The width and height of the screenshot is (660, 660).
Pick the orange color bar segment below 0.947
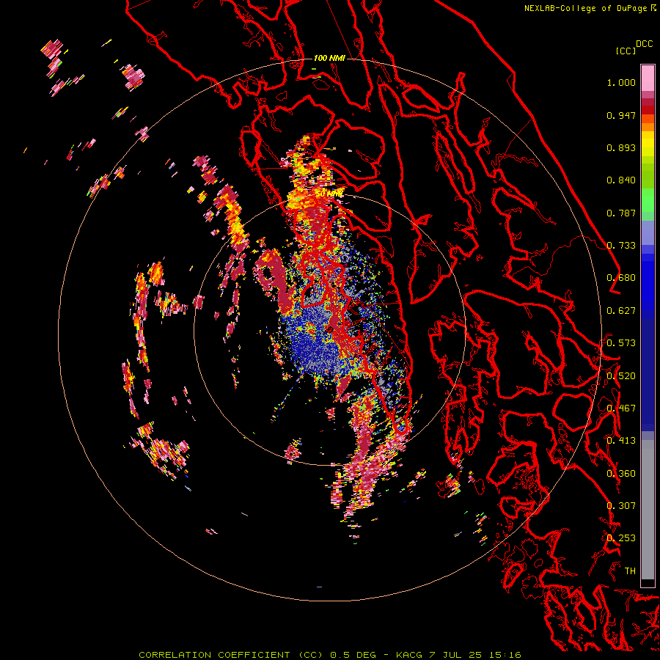(x=648, y=126)
